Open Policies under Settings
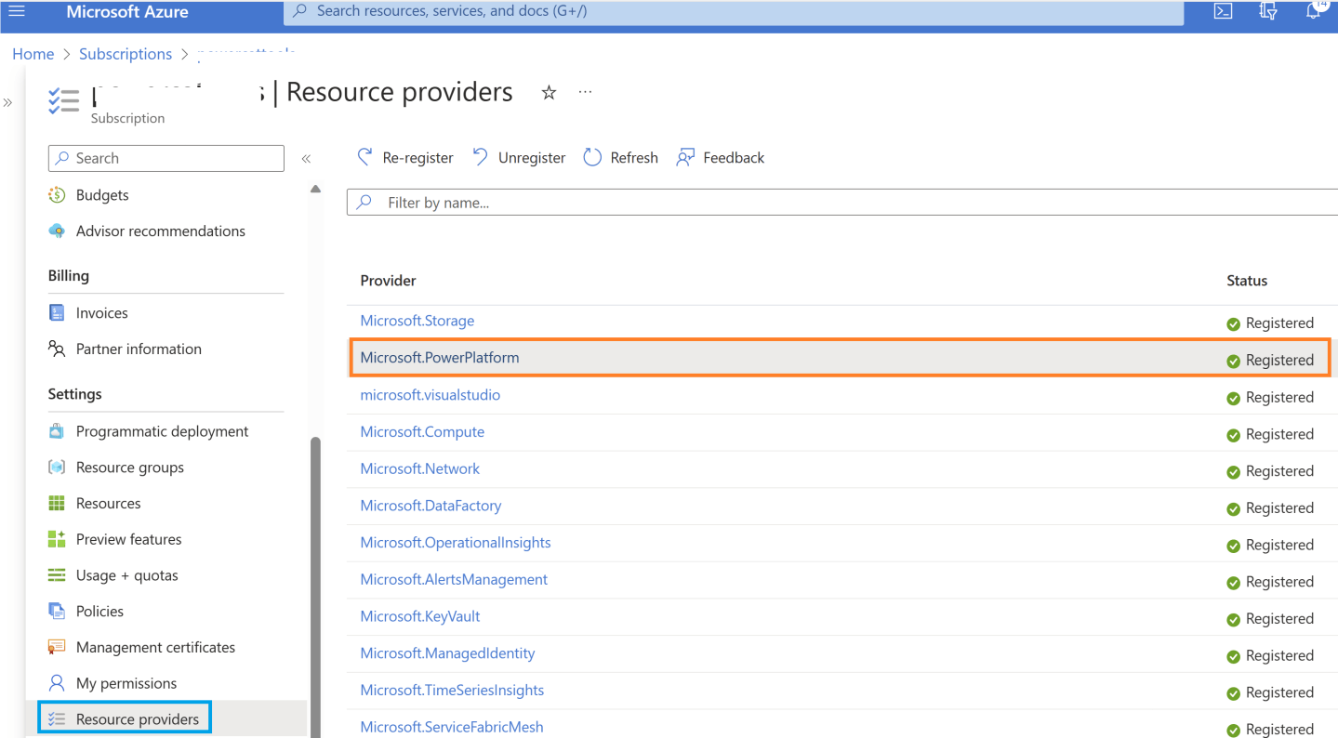The width and height of the screenshot is (1338, 738). 100,611
